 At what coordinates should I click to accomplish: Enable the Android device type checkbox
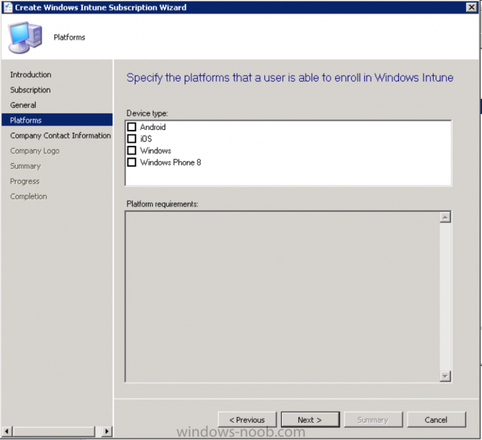[131, 127]
